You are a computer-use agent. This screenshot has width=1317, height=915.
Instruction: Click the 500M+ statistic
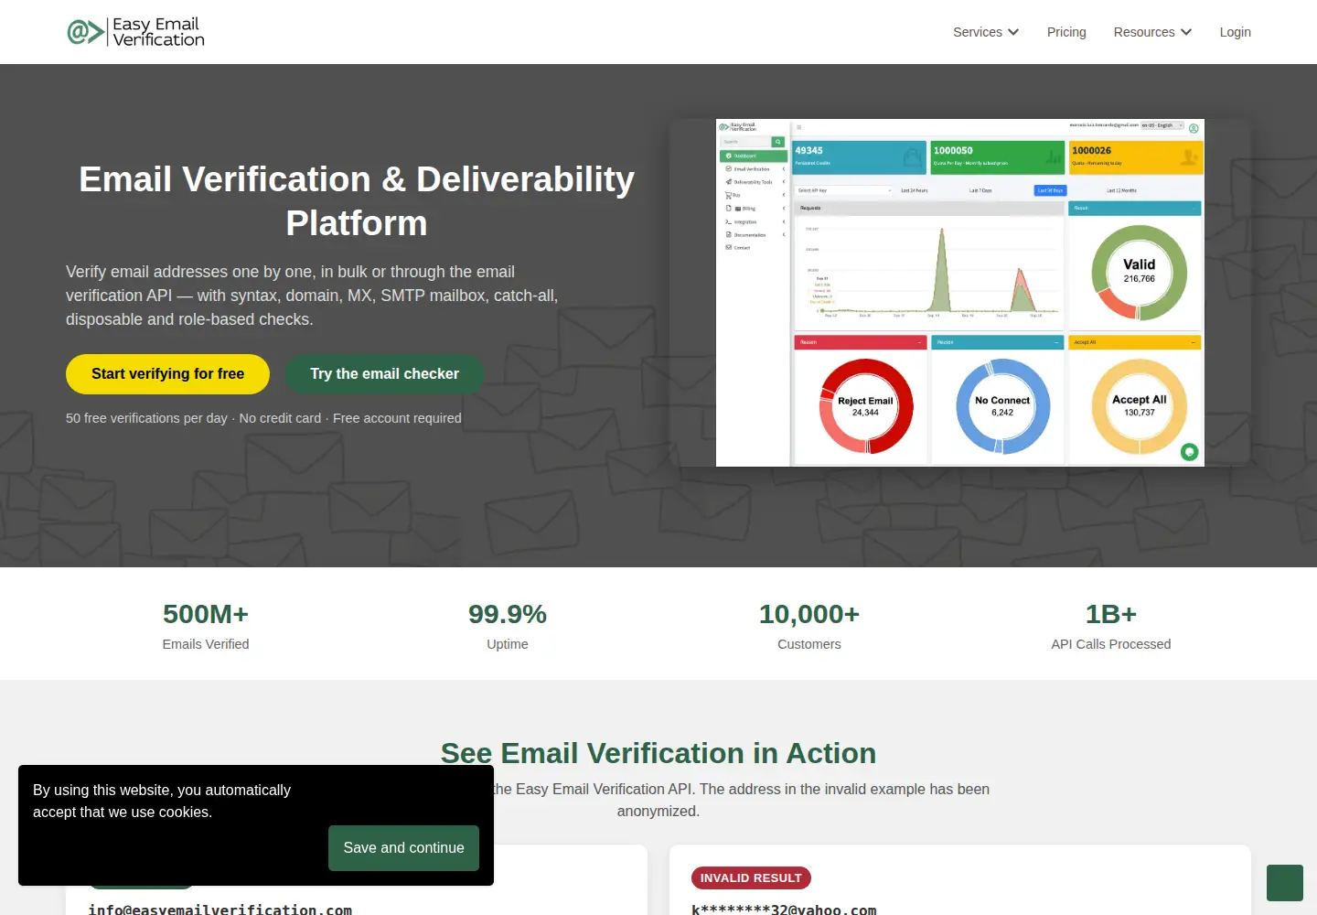(x=206, y=614)
